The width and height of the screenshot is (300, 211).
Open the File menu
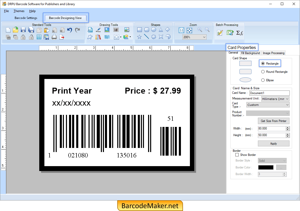pos(6,11)
